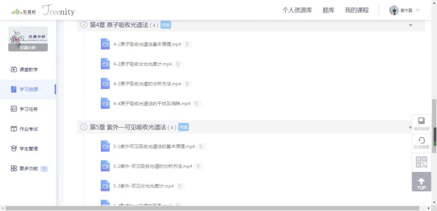Click the 4-2原子吸收分光光度计.mp4 file name
437x211 pixels.
(143, 64)
